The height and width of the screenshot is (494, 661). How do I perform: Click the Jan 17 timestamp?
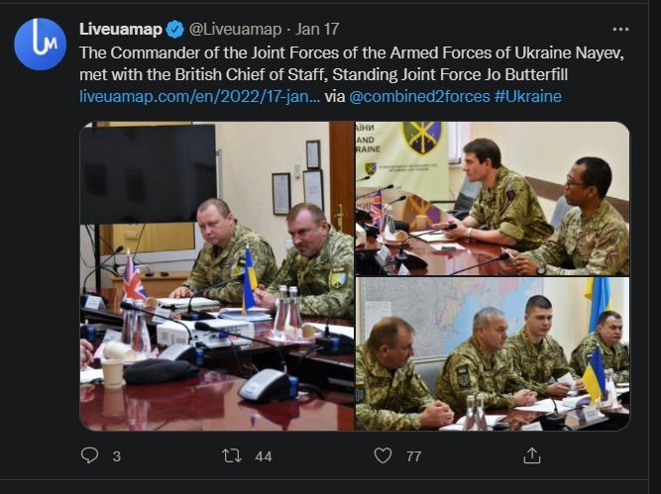tap(320, 29)
